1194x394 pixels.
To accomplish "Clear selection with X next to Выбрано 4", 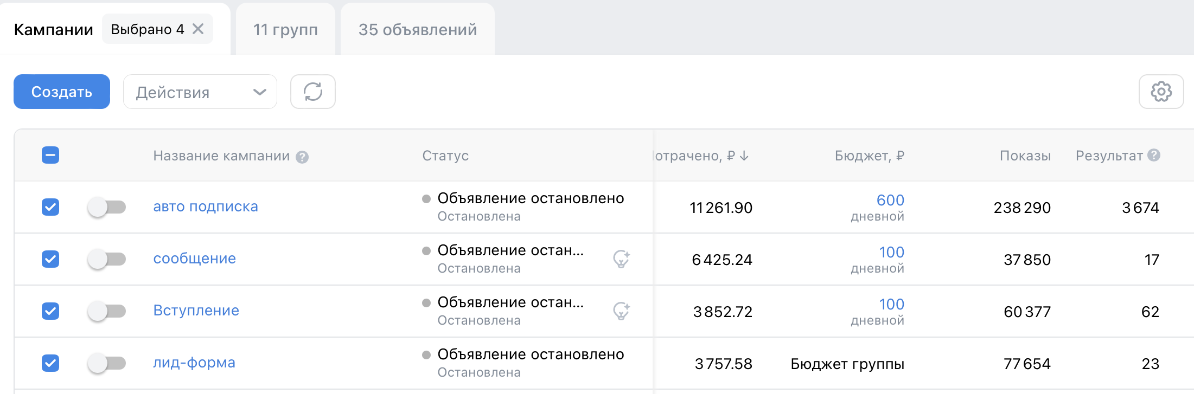I will 198,29.
